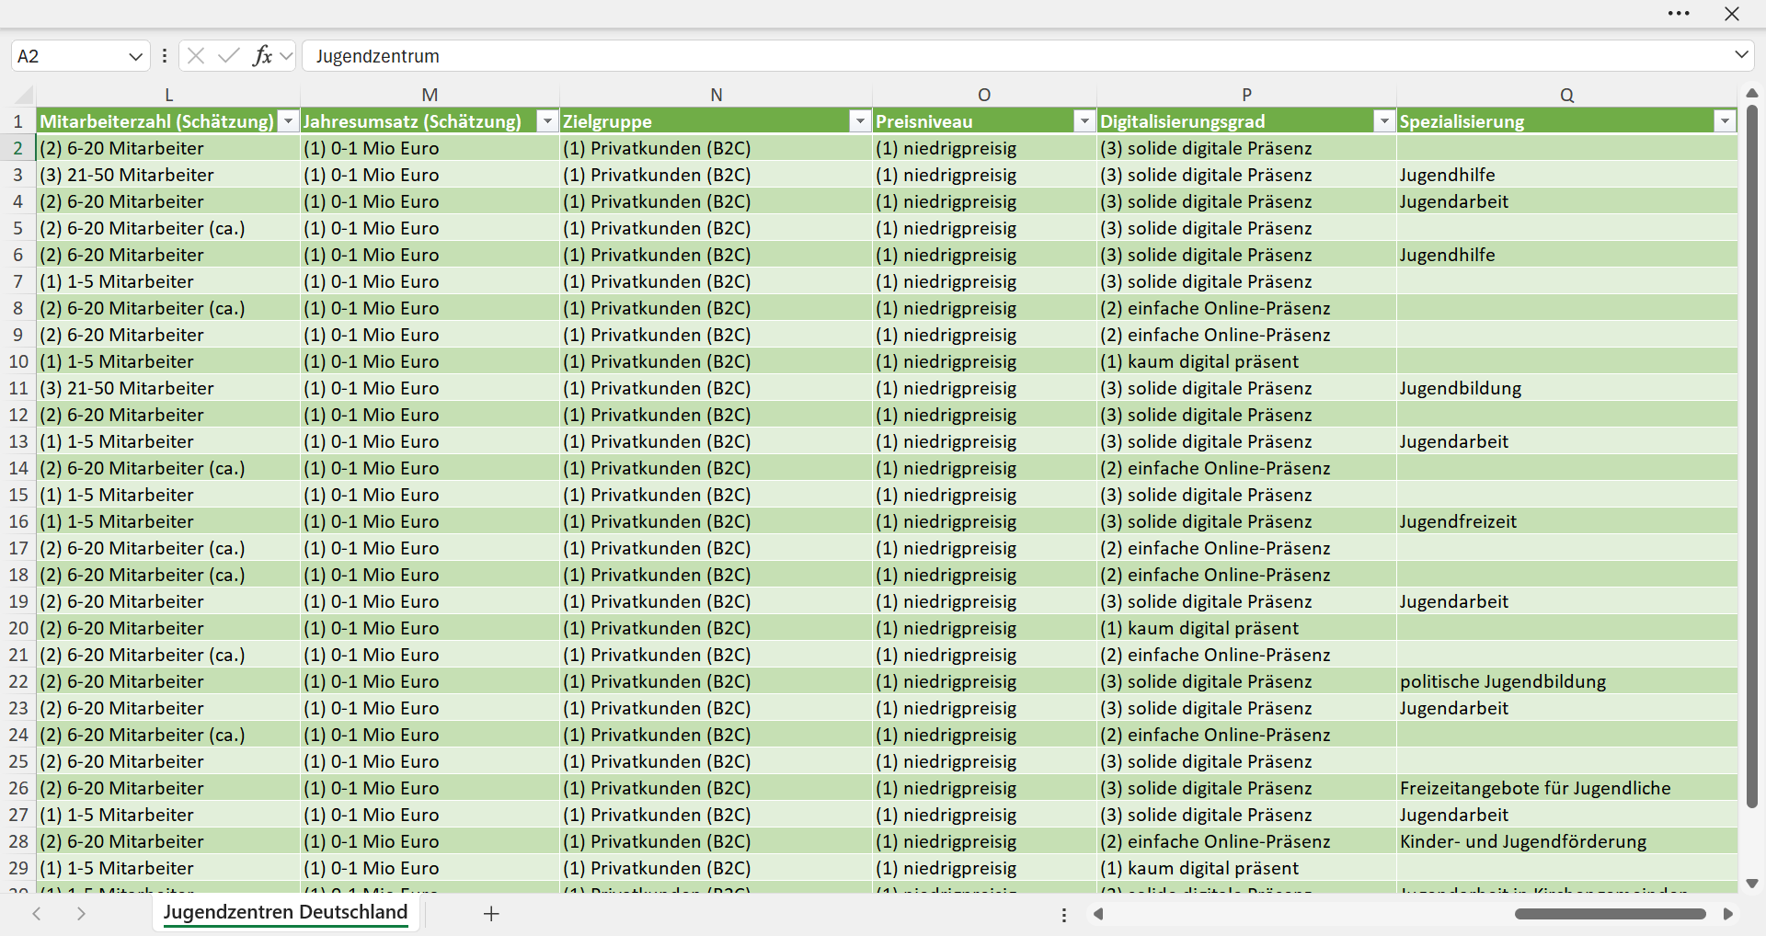Screen dimensions: 1766x936
Task: Click the next sheet navigation arrow
Action: (x=81, y=914)
